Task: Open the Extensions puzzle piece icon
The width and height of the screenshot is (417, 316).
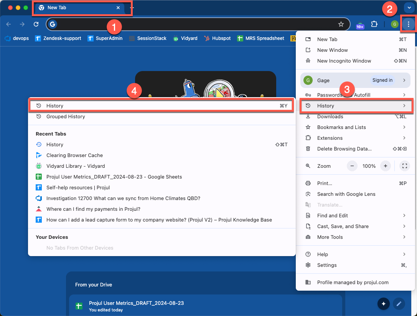Action: pyautogui.click(x=374, y=24)
